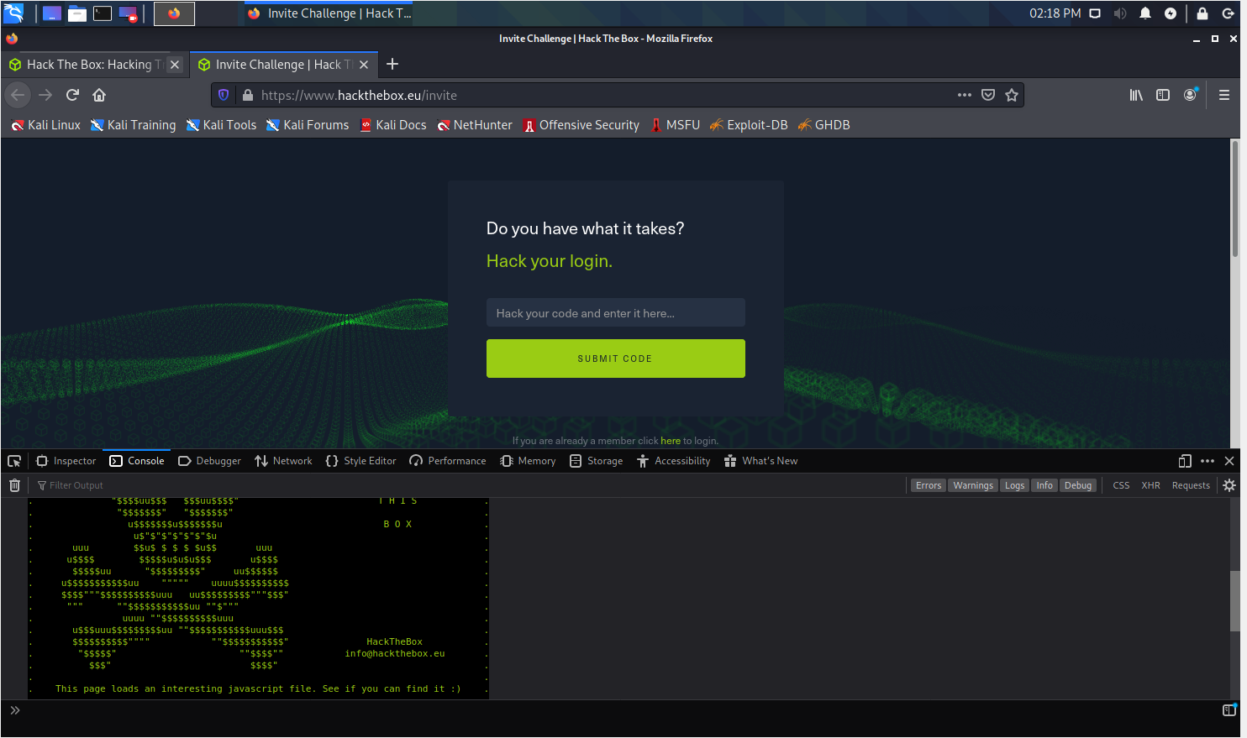This screenshot has height=738, width=1247.
Task: Open the NetHunter bookmark
Action: coord(475,125)
